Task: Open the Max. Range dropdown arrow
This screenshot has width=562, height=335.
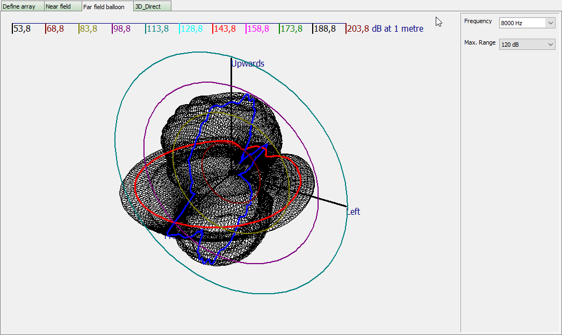Action: (x=551, y=45)
